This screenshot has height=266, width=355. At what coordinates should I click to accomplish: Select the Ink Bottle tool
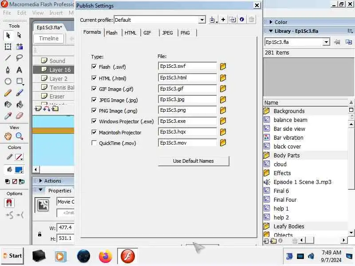point(8,104)
